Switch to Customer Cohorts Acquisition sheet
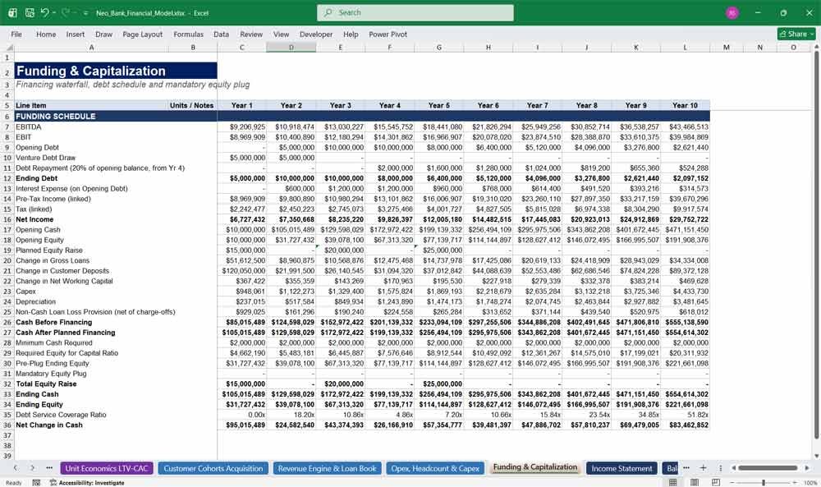Image resolution: width=821 pixels, height=487 pixels. pos(213,468)
